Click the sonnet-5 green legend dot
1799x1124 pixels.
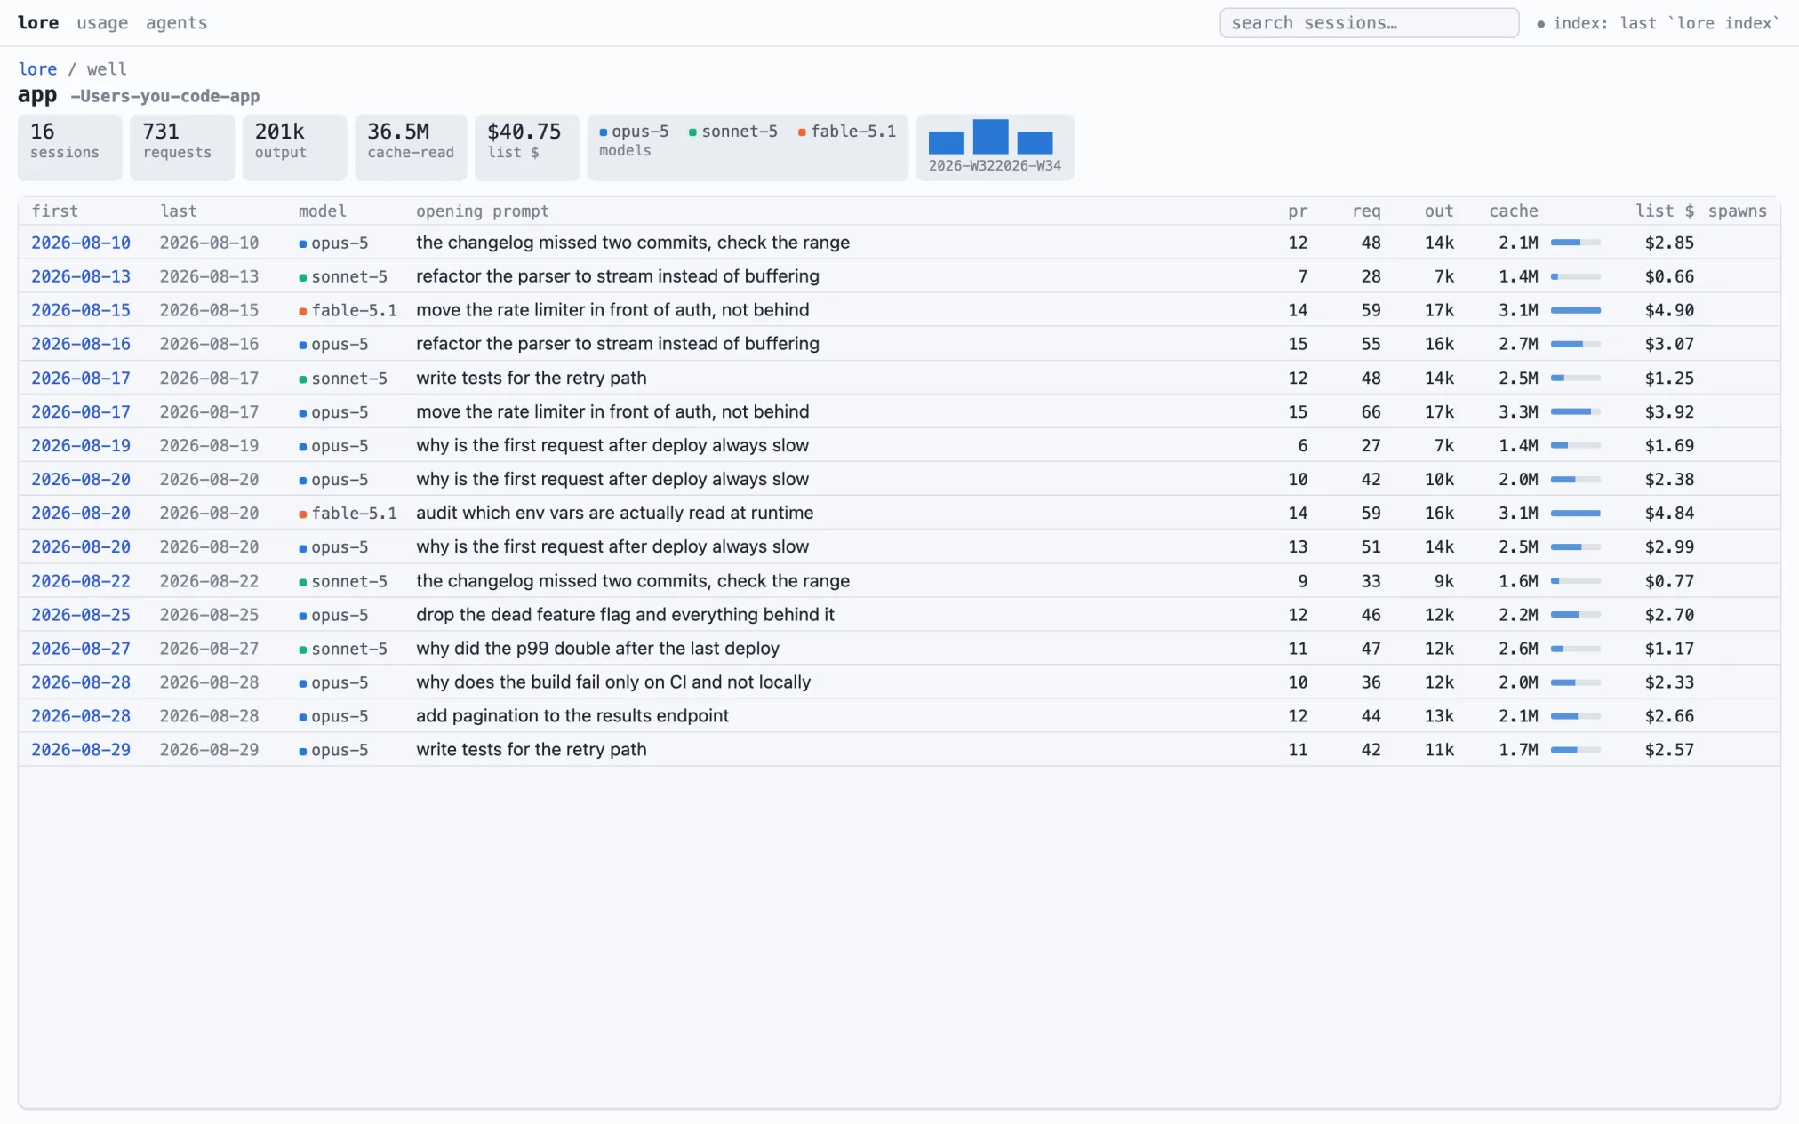click(x=692, y=132)
